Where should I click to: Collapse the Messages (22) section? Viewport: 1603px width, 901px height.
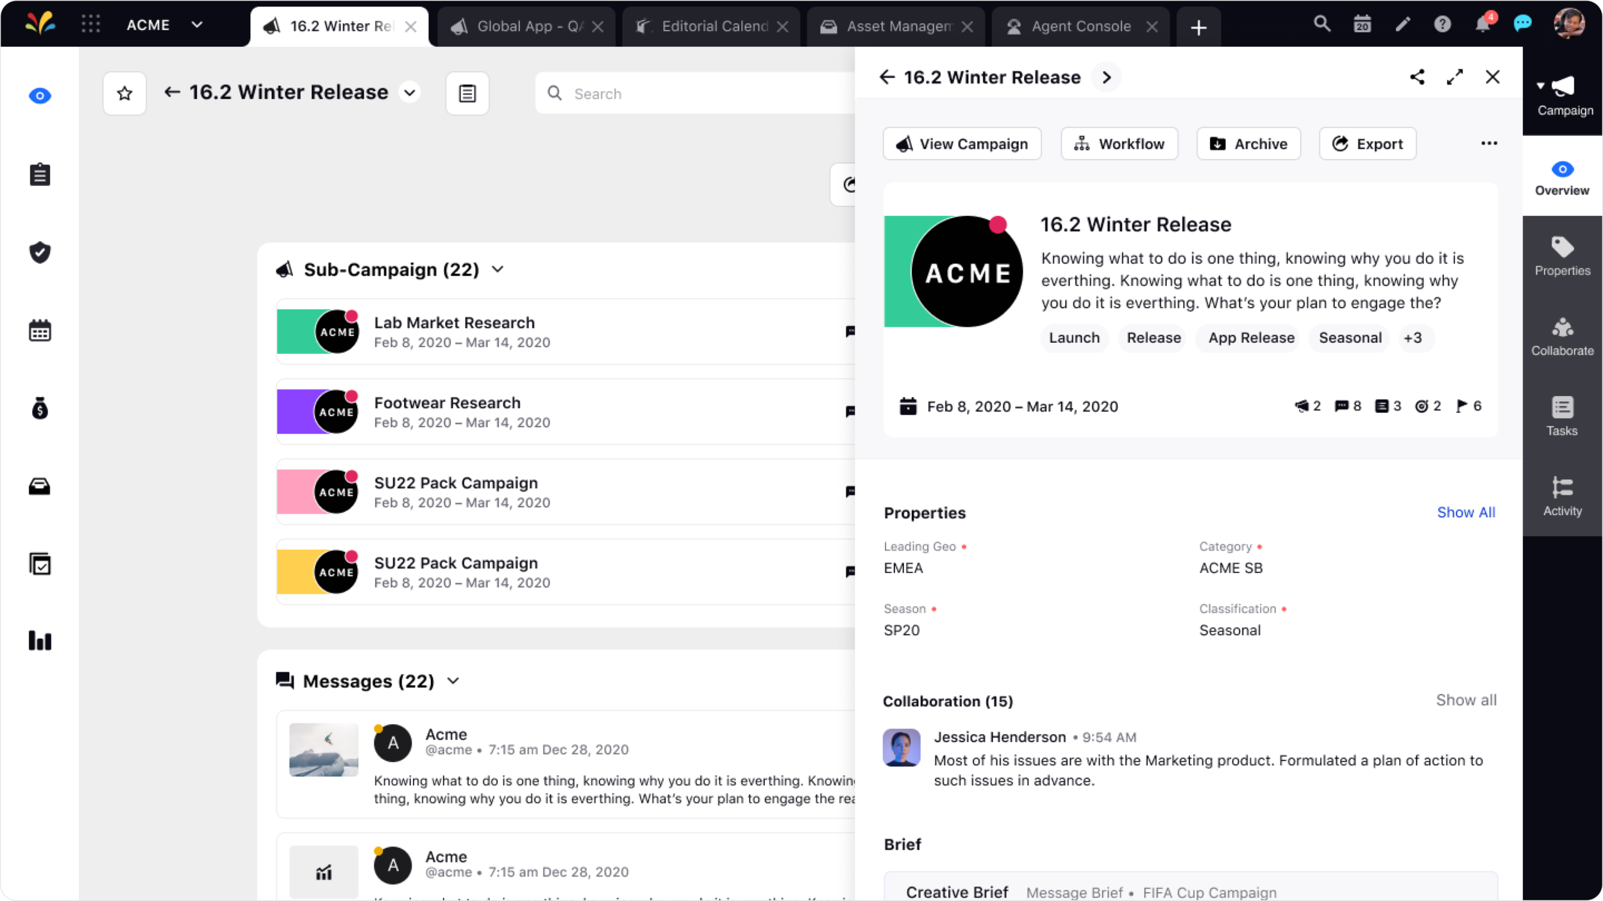(453, 681)
